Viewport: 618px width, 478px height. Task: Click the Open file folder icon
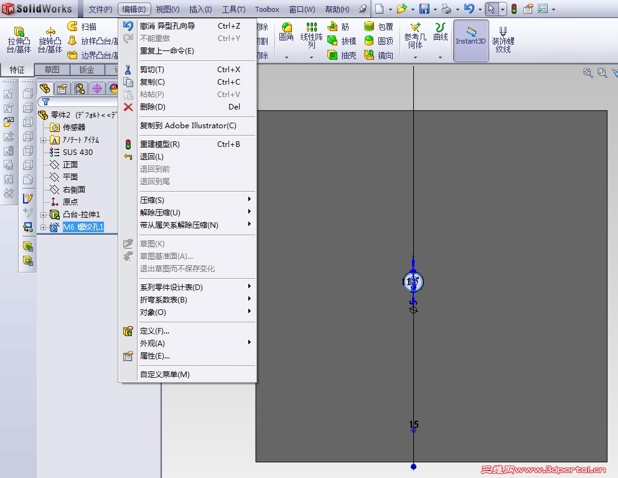(x=401, y=9)
